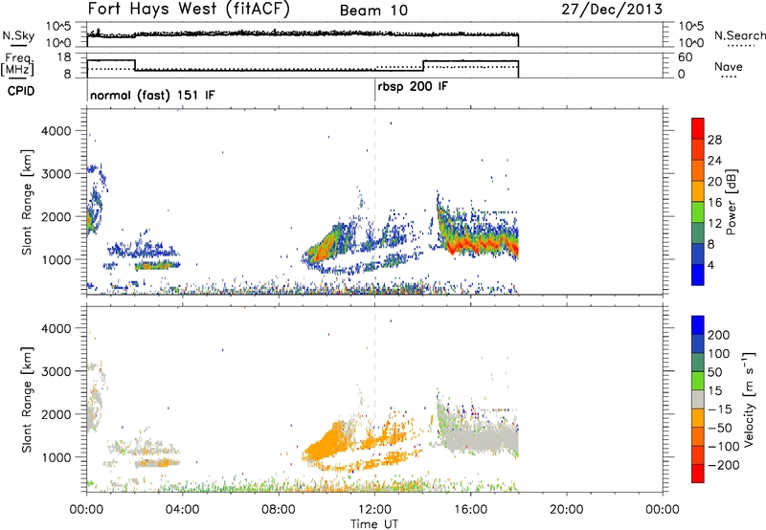Pick the gray Velocity segment between 15 and -15
This screenshot has height=530, width=766.
click(x=698, y=399)
